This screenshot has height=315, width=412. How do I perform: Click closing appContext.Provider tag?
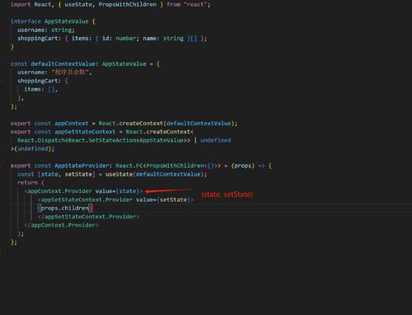point(61,225)
